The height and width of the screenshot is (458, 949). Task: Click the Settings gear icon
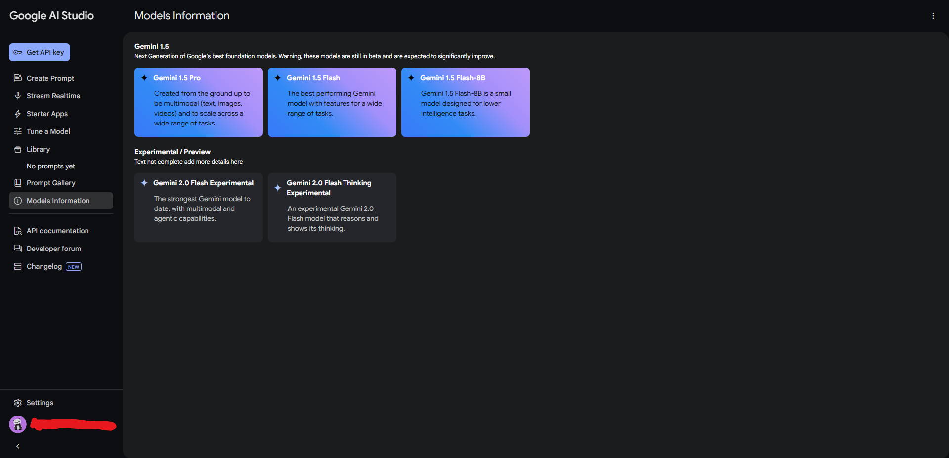click(x=18, y=403)
